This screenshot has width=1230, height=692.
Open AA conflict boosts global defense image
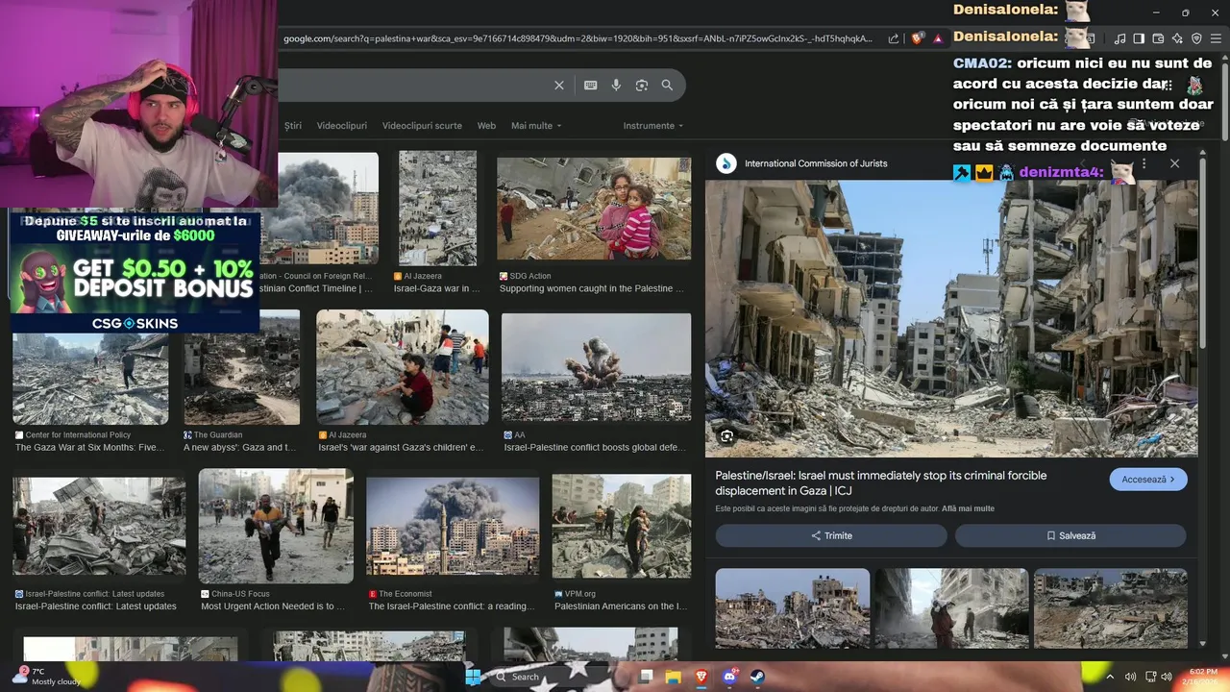pos(596,367)
